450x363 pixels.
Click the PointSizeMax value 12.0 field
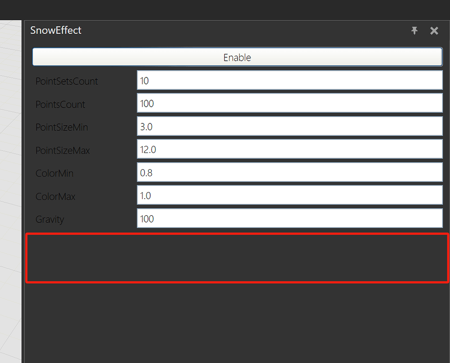(289, 149)
